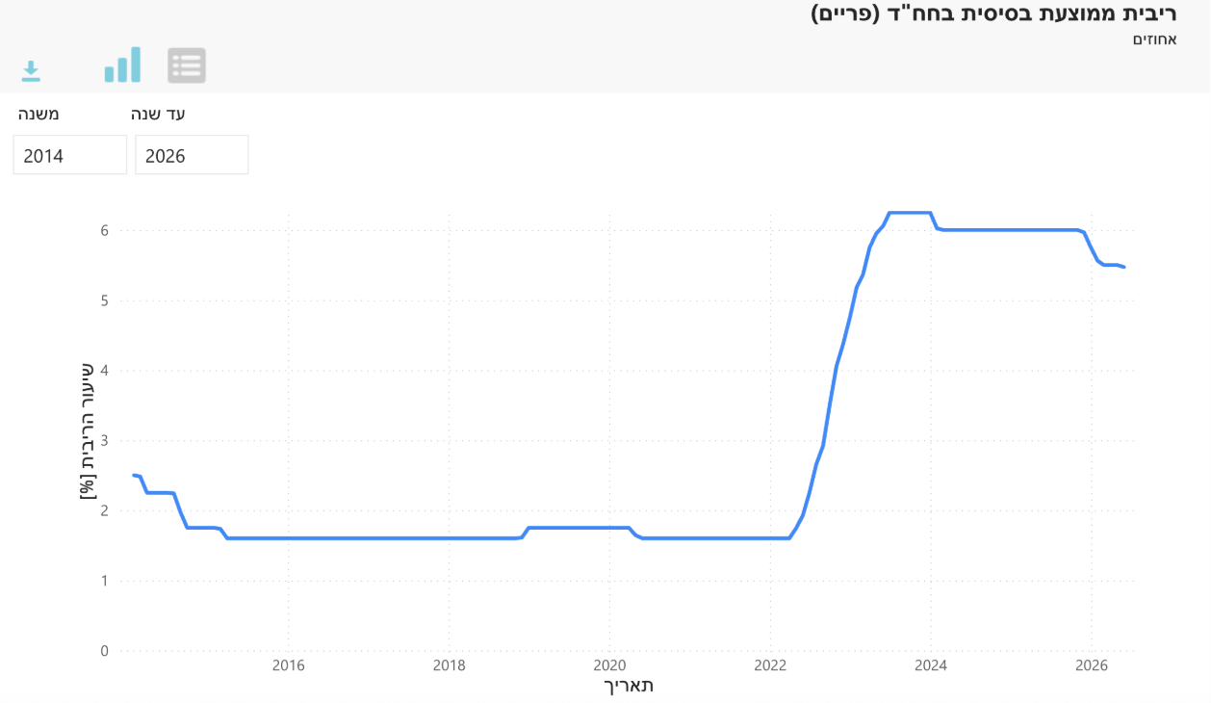Click the 'עד שנה' label
This screenshot has height=703, width=1211.
pos(158,114)
